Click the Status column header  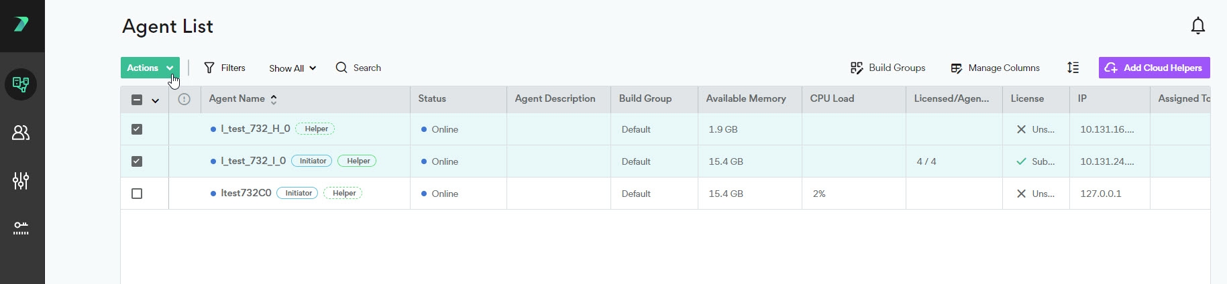(x=432, y=99)
